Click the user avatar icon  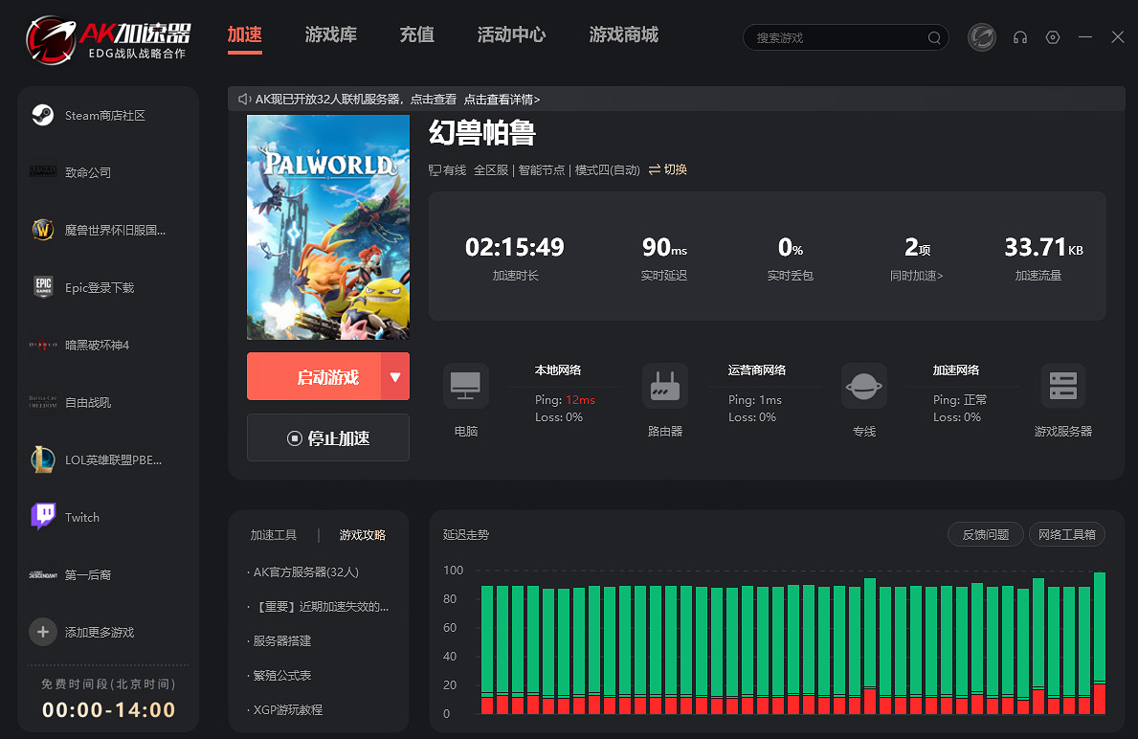[982, 37]
